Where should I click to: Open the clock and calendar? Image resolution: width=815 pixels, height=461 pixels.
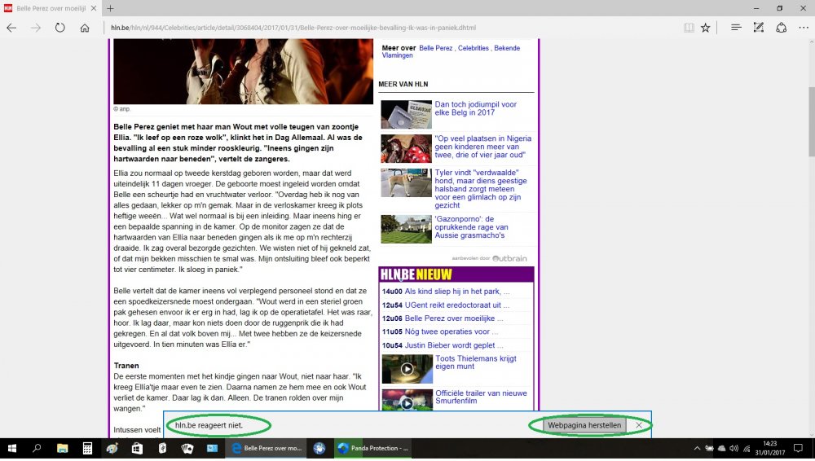coord(770,448)
